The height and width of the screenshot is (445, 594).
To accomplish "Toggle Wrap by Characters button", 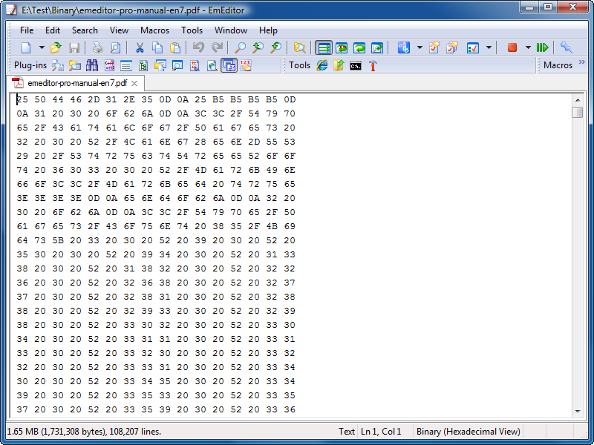I will (342, 47).
